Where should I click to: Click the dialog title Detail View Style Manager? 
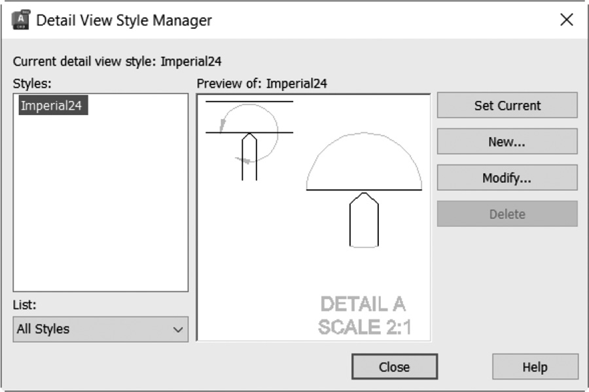[x=124, y=20]
